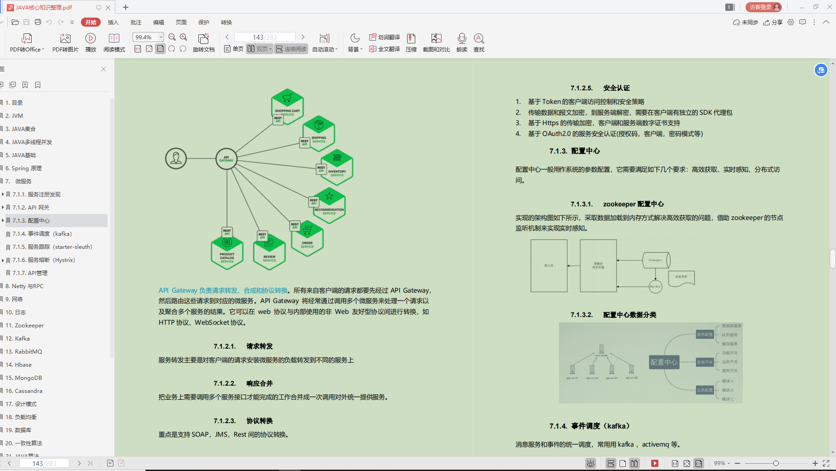Toggle continuous layout in status bar
The image size is (836, 471).
pos(611,463)
